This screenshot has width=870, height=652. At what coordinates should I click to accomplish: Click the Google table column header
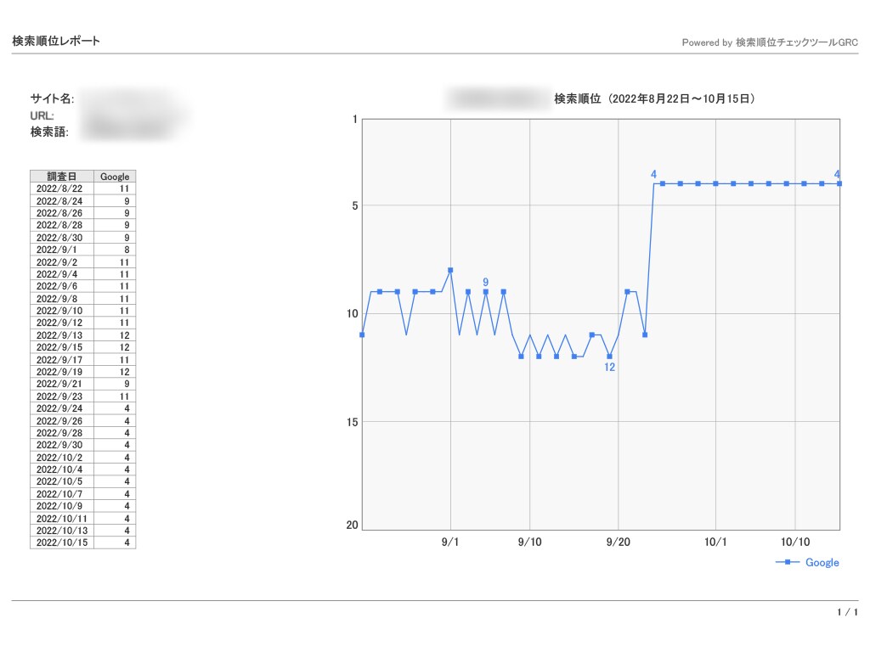click(x=115, y=177)
